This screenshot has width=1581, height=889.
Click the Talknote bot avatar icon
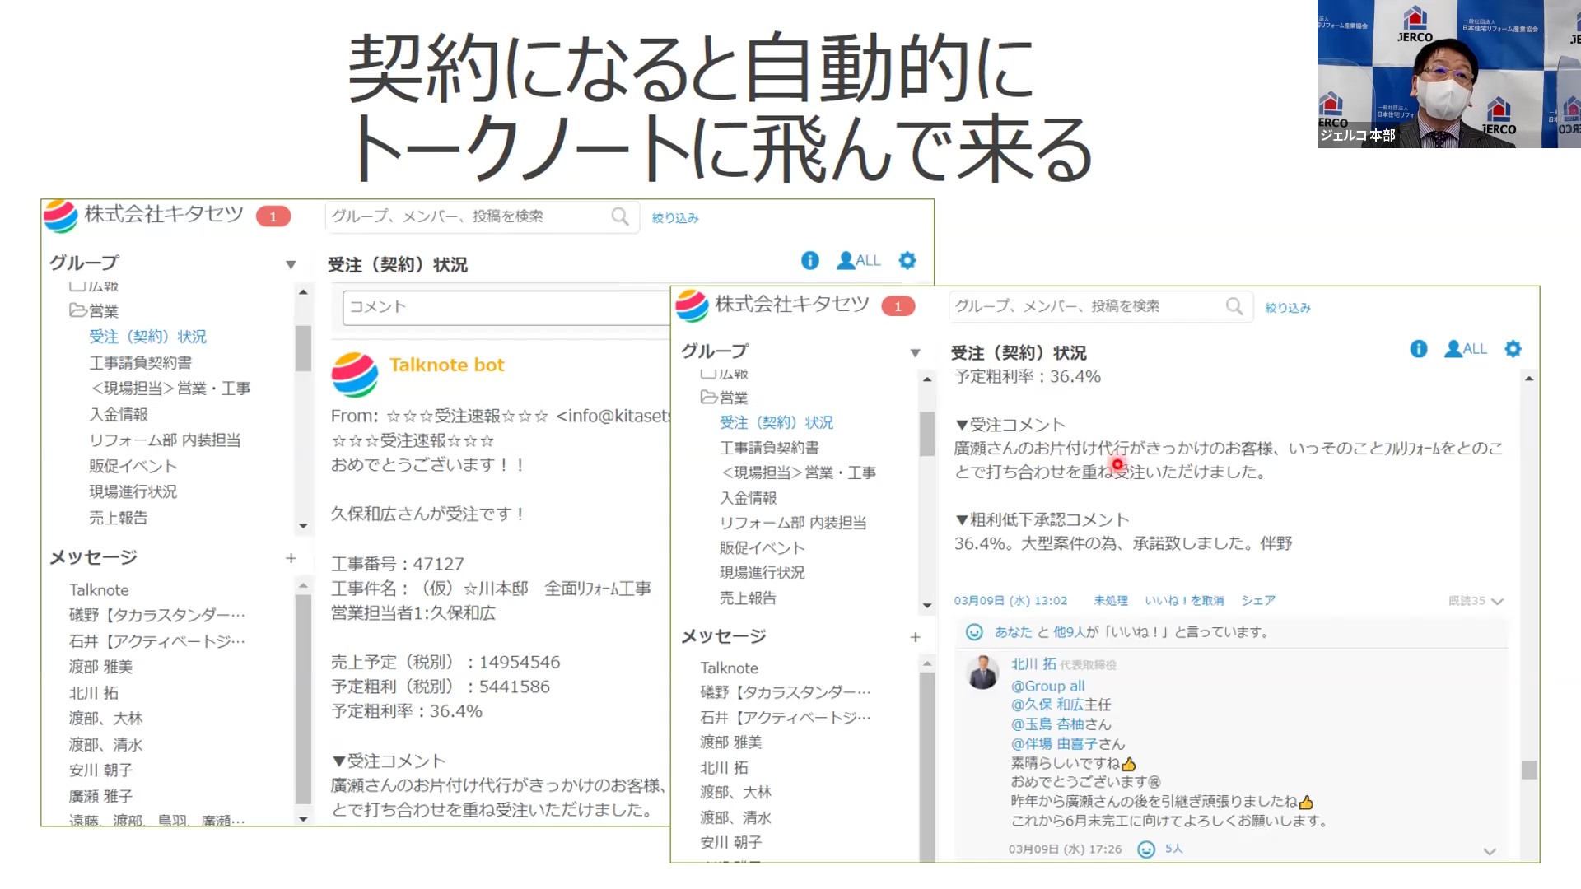[355, 375]
